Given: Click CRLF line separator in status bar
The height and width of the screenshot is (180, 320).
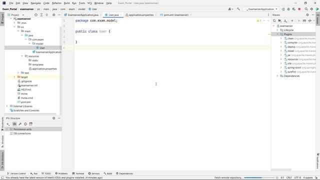Looking at the screenshot, I should [289, 178].
